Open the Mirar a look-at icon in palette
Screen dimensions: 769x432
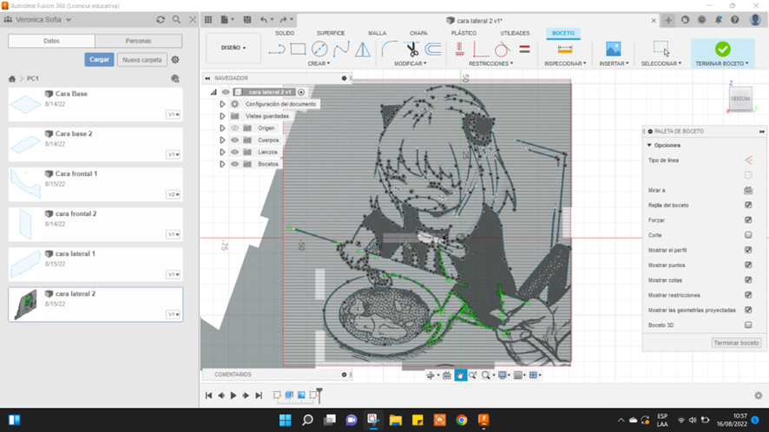coord(748,190)
